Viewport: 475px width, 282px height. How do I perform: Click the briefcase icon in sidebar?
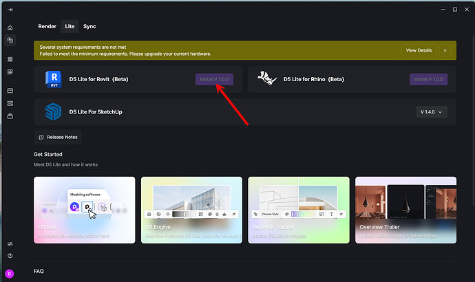point(10,116)
